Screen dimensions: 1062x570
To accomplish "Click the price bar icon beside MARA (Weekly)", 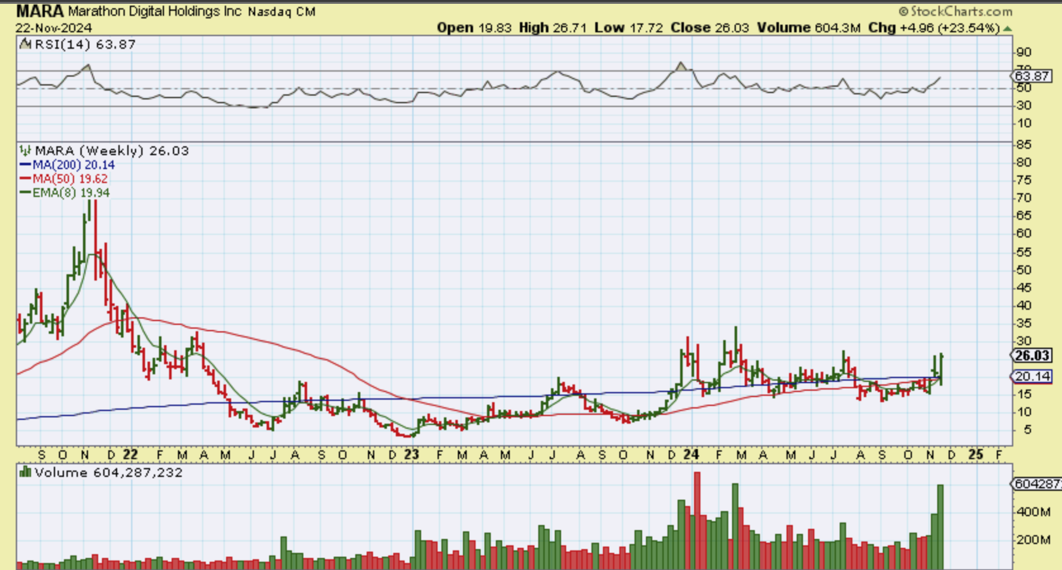I will (x=25, y=151).
